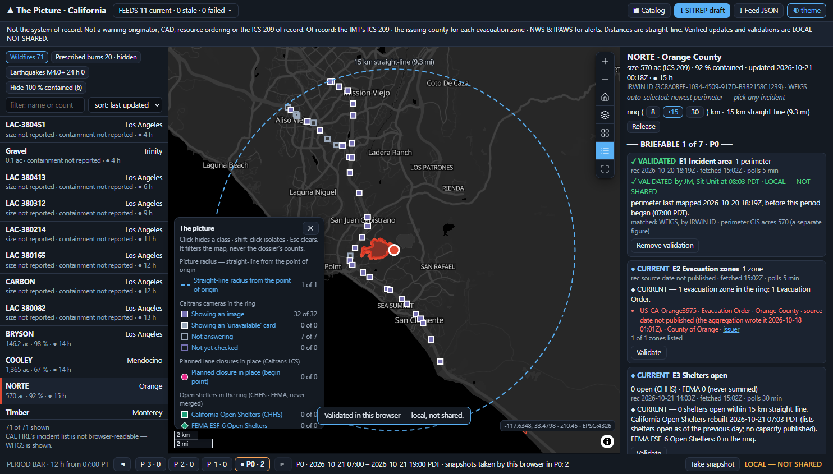This screenshot has height=474, width=833.
Task: Select period P-1 · 0
Action: (x=217, y=464)
